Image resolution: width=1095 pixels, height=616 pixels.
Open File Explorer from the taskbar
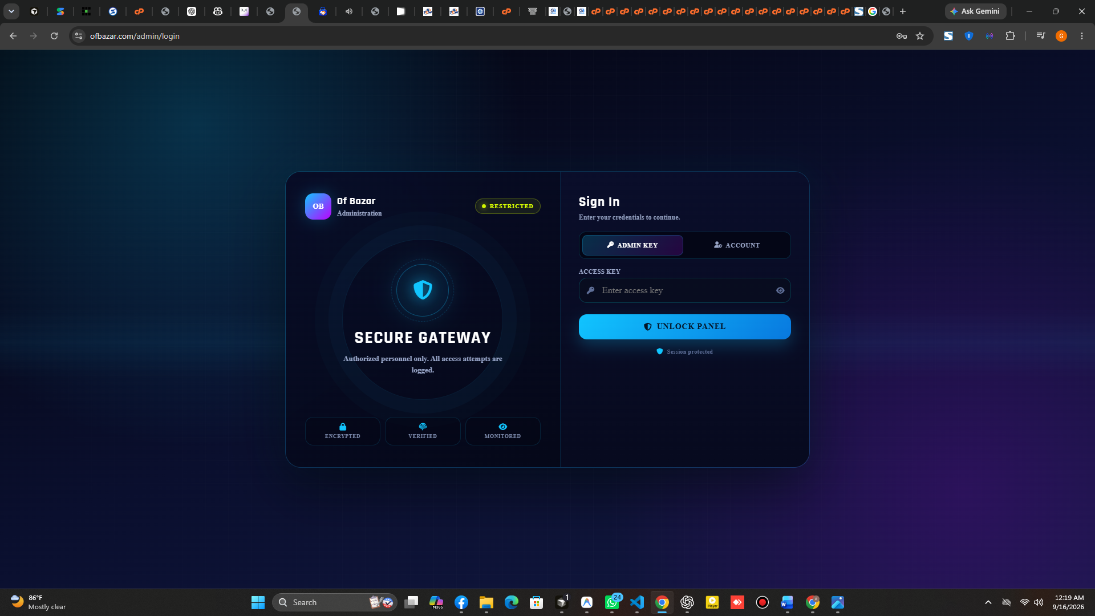point(486,602)
